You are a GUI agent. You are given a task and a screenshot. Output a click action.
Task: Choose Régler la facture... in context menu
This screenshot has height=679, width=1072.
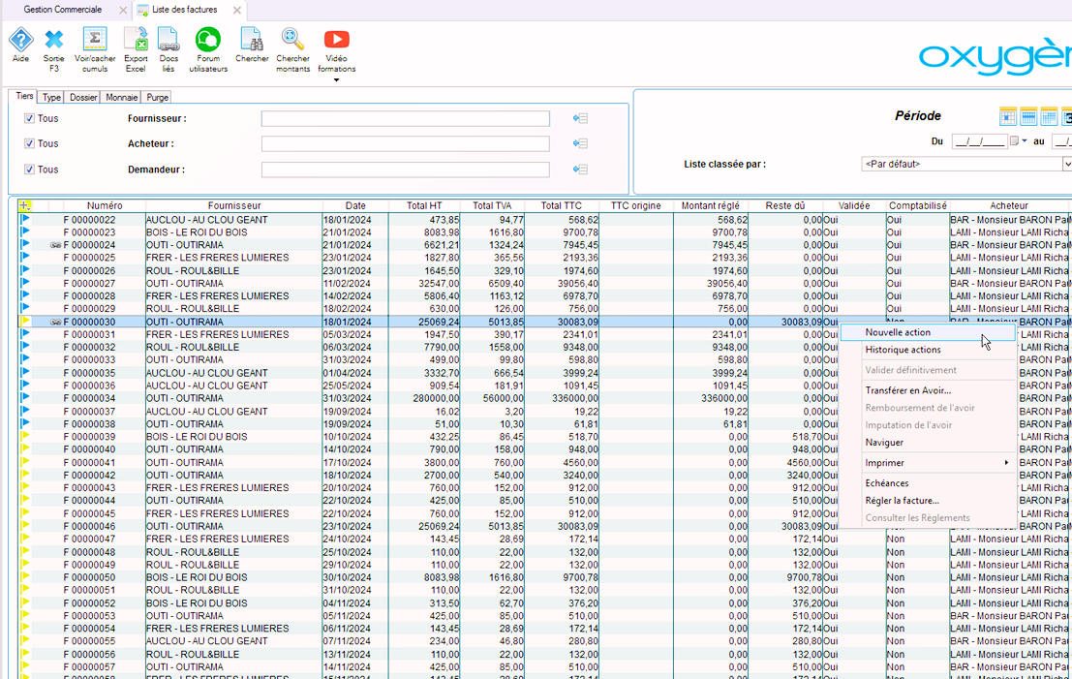(x=902, y=501)
